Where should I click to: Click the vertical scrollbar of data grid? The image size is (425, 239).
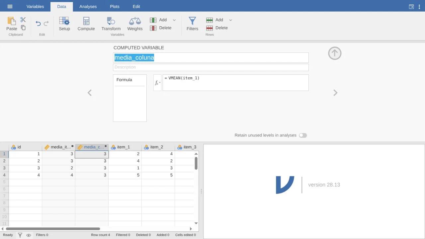(196, 163)
